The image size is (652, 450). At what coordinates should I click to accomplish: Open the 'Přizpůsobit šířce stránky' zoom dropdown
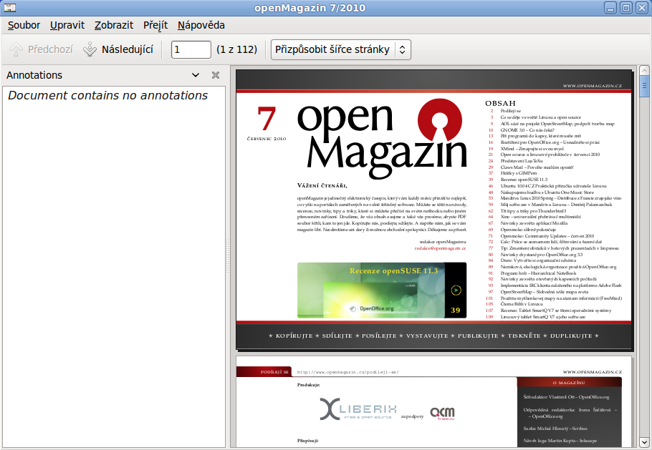(341, 50)
